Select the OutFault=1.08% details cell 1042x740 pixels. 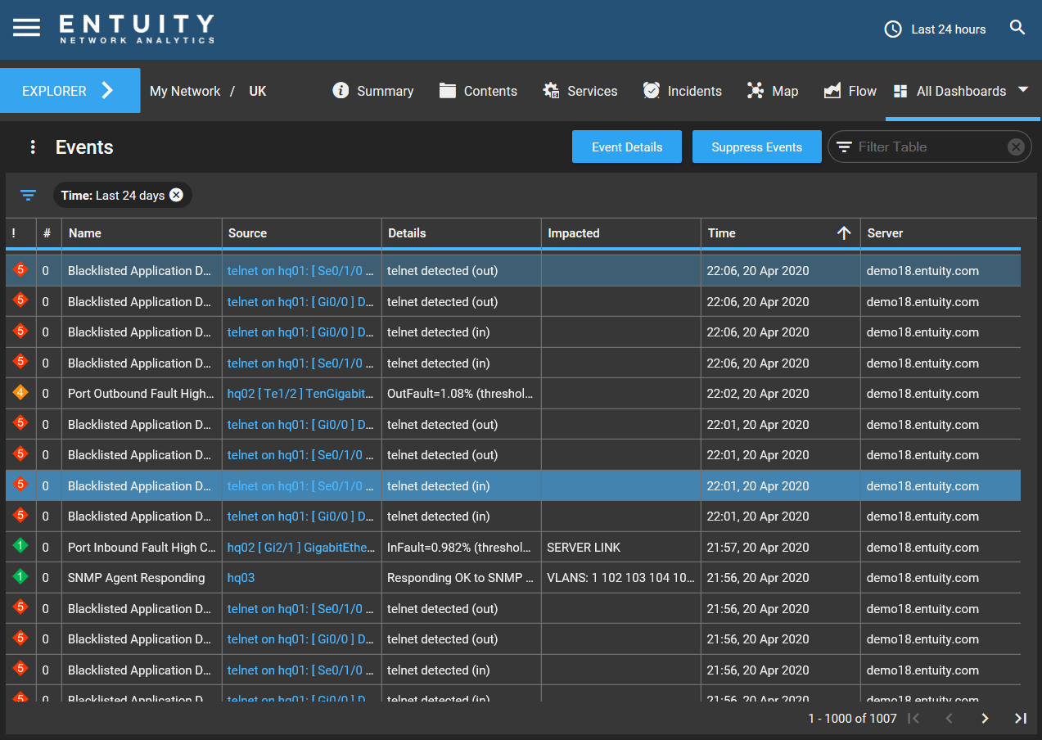pyautogui.click(x=461, y=394)
